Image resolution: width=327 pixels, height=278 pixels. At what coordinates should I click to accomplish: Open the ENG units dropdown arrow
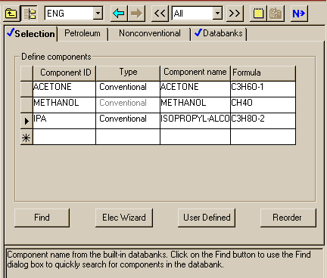98,13
